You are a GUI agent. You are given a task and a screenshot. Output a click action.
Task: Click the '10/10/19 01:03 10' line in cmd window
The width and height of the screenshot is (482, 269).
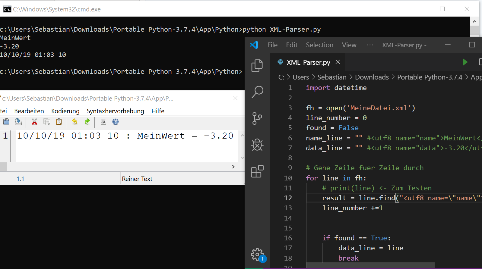point(33,55)
